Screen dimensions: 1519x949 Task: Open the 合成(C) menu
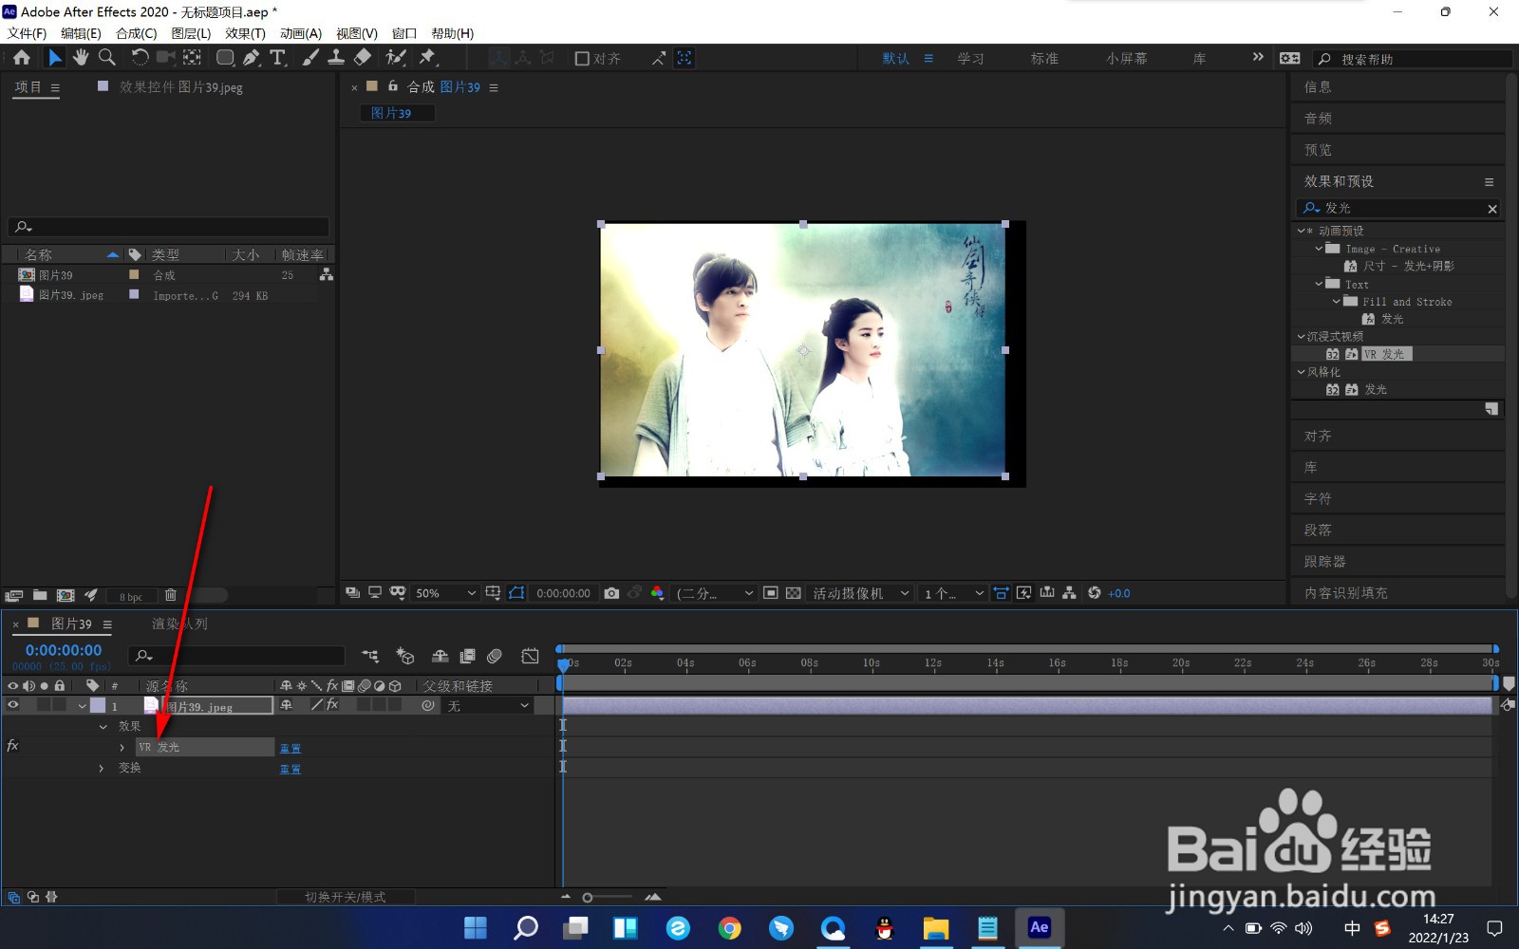pos(136,33)
